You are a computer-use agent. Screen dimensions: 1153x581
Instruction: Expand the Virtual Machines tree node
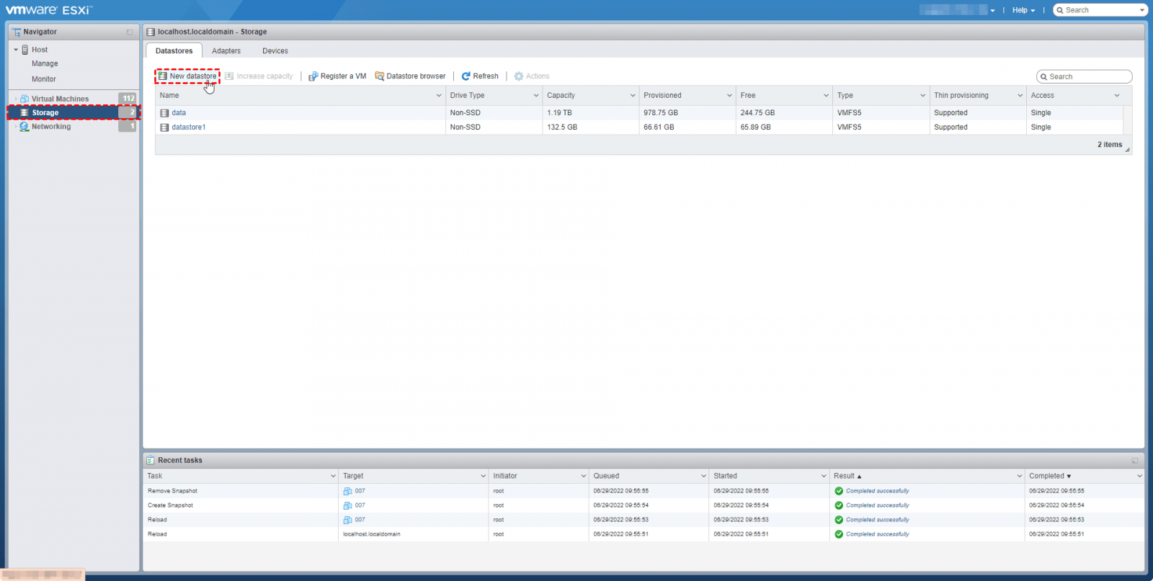click(x=16, y=99)
